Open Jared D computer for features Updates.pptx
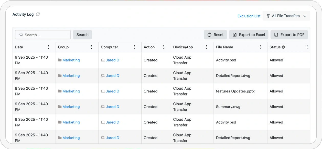 [x=112, y=91]
